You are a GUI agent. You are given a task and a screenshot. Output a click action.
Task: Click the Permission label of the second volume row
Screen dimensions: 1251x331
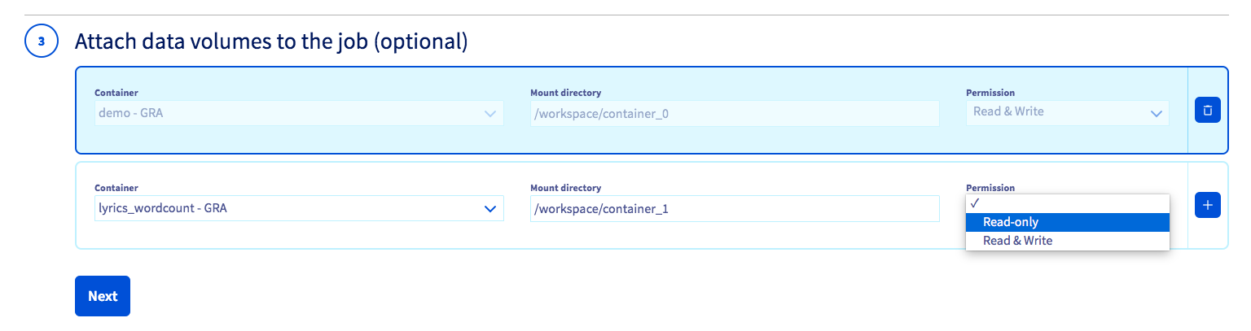coord(990,188)
